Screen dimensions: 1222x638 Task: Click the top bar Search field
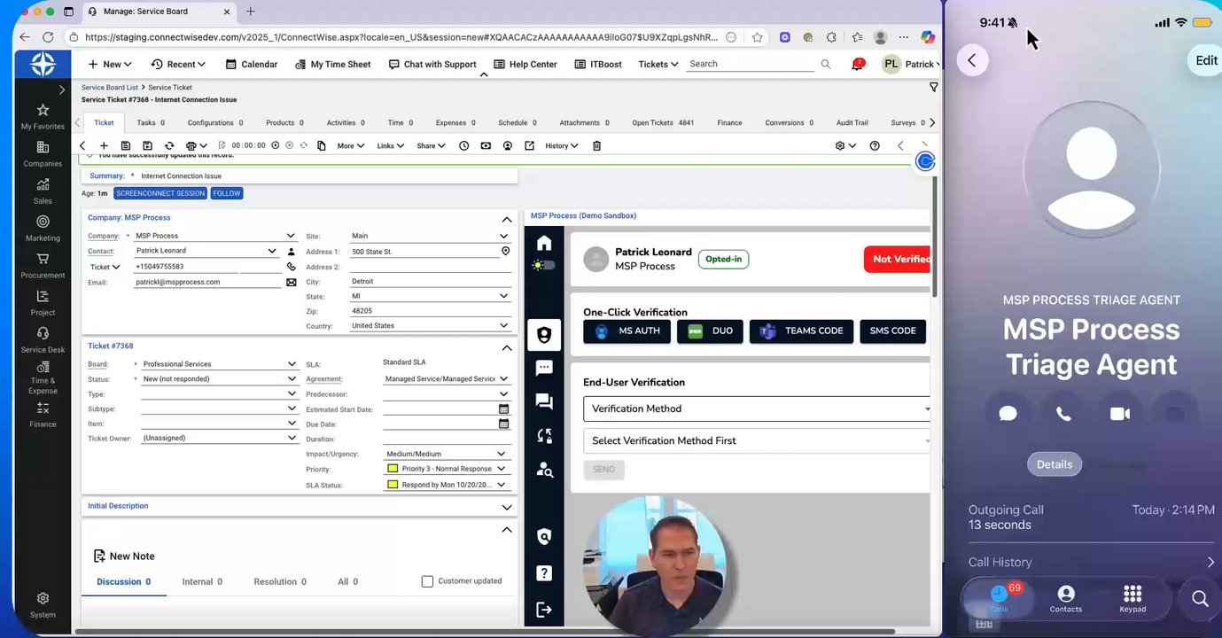click(x=750, y=64)
